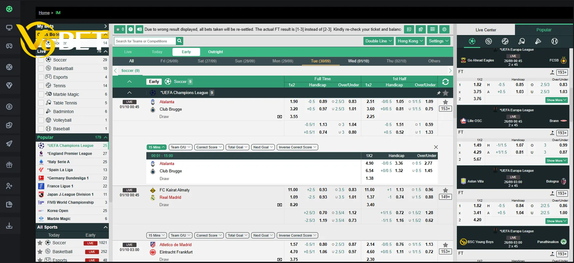Check the Marble Magic checkbox under Live
This screenshot has width=574, height=263.
tap(41, 94)
